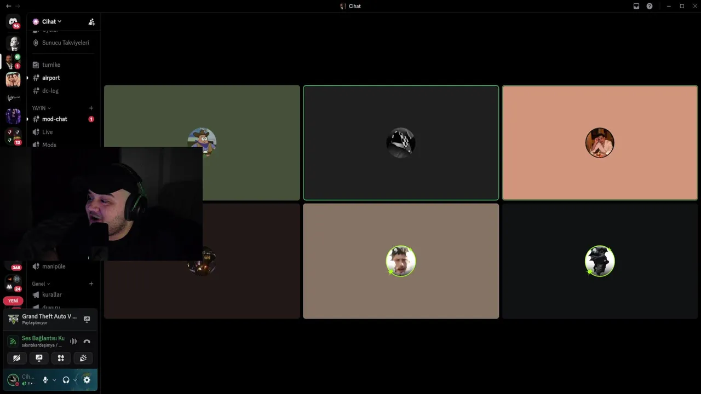The height and width of the screenshot is (394, 701).
Task: Open Discord direct messages home icon
Action: (13, 22)
